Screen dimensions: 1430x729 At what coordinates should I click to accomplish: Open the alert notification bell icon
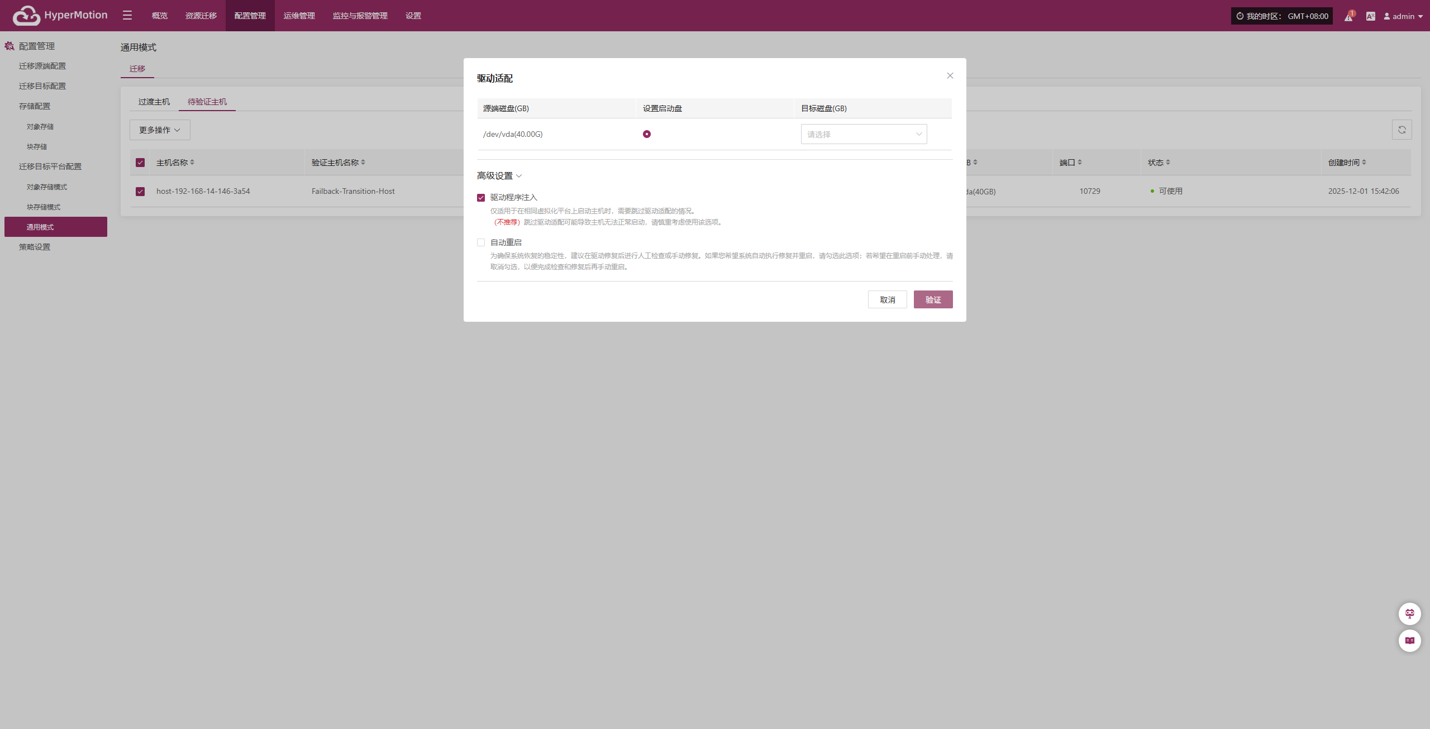pyautogui.click(x=1348, y=17)
